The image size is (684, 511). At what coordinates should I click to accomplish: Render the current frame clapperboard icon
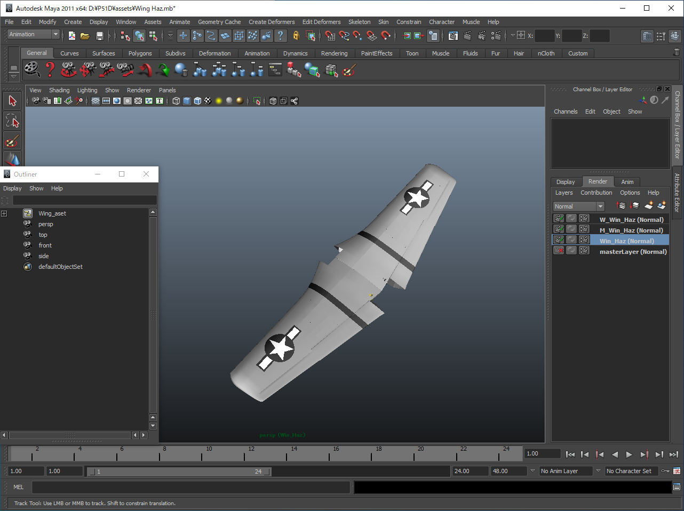coord(467,36)
